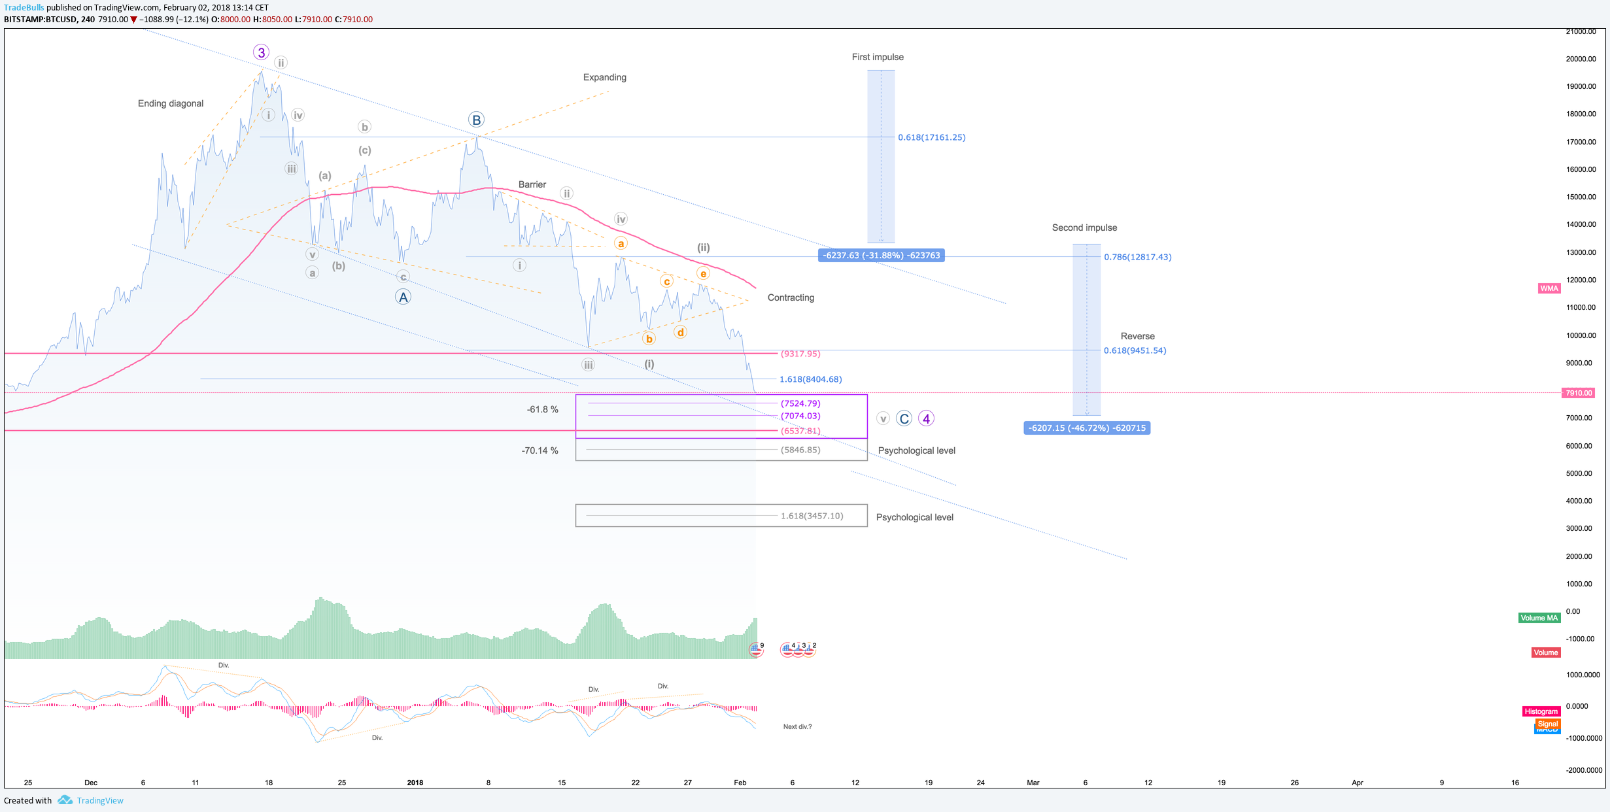Select the blue circled C wave label
Screen dimensions: 1610x812
(x=904, y=418)
